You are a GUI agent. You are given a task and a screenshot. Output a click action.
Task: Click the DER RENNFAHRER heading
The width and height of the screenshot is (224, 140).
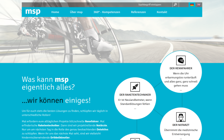[x=181, y=68]
